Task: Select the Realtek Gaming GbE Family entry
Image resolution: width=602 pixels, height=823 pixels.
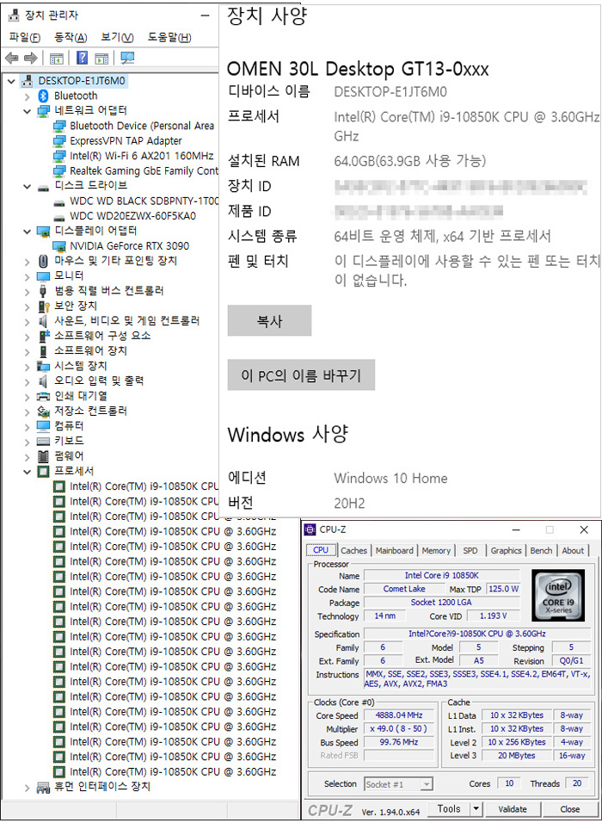Action: [x=144, y=171]
